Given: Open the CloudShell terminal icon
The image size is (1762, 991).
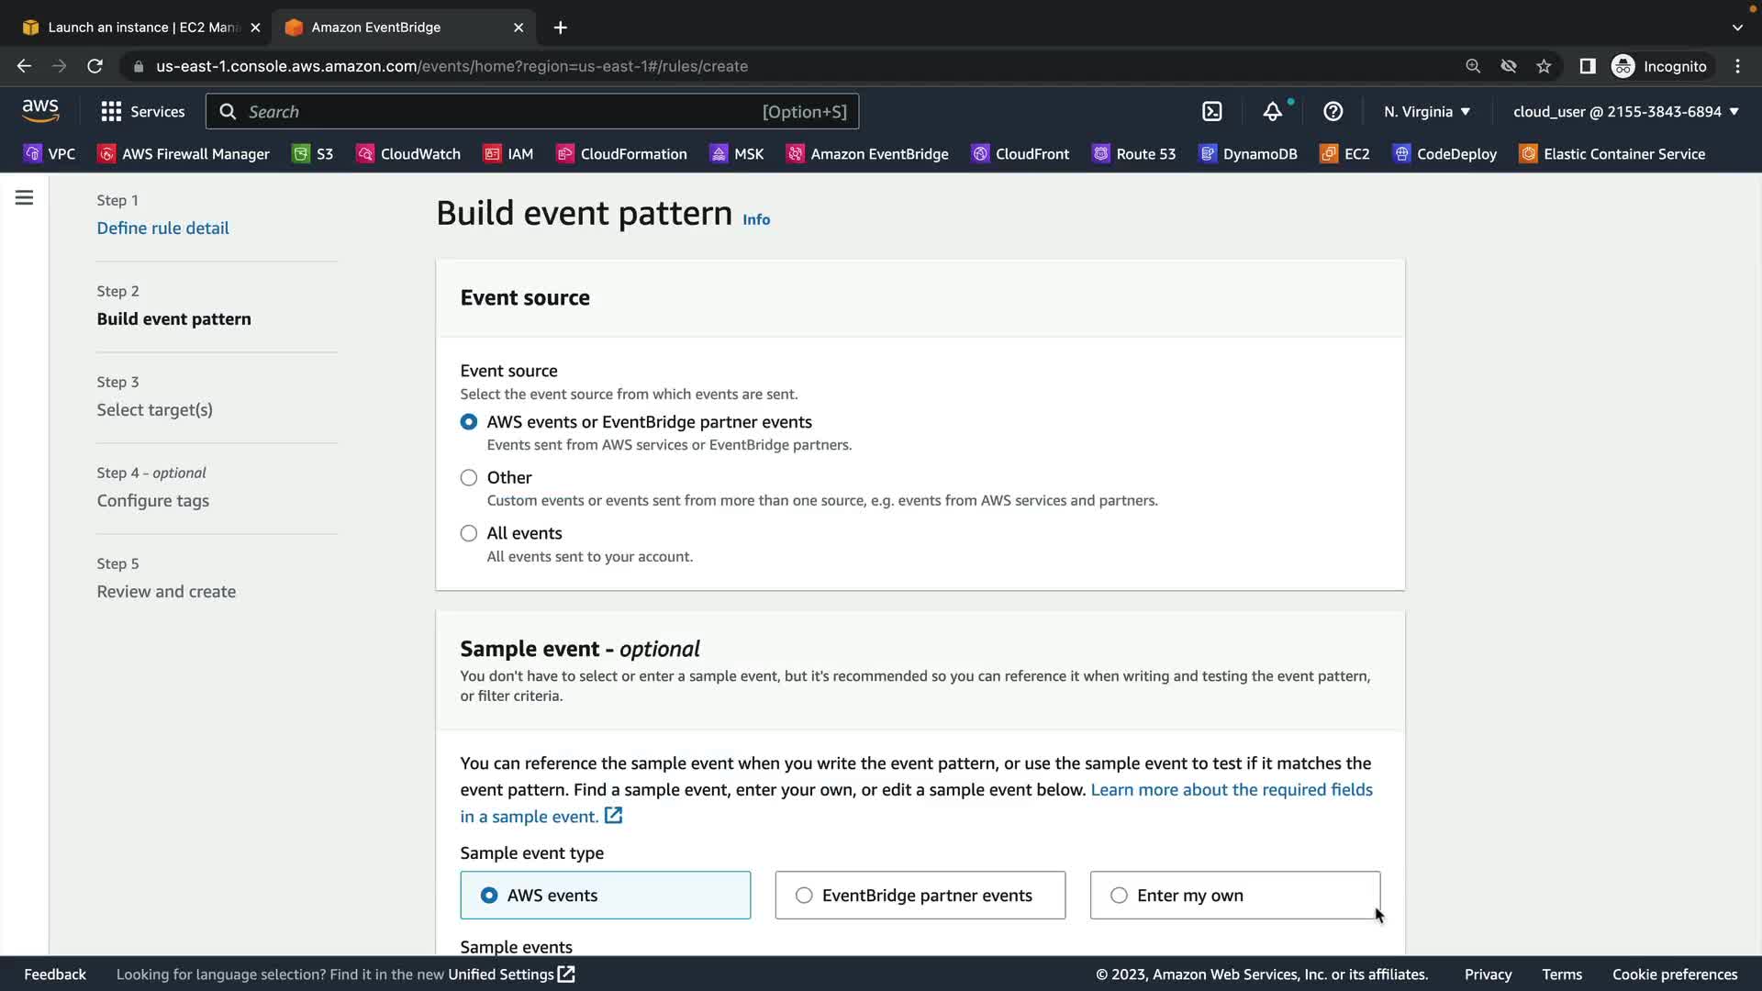Looking at the screenshot, I should click(x=1211, y=112).
